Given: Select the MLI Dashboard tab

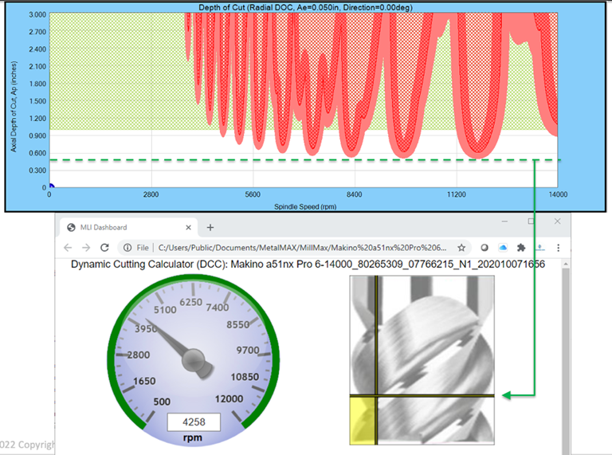Looking at the screenshot, I should point(129,228).
